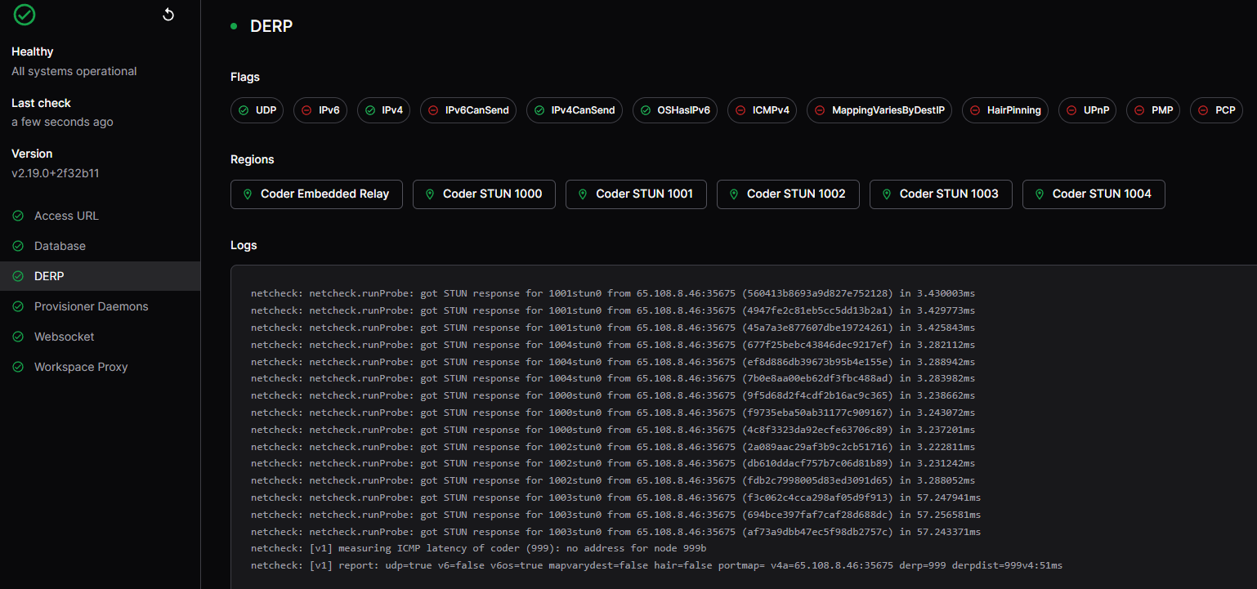View the Coder STUN 1004 region
This screenshot has height=589, width=1257.
point(1094,194)
